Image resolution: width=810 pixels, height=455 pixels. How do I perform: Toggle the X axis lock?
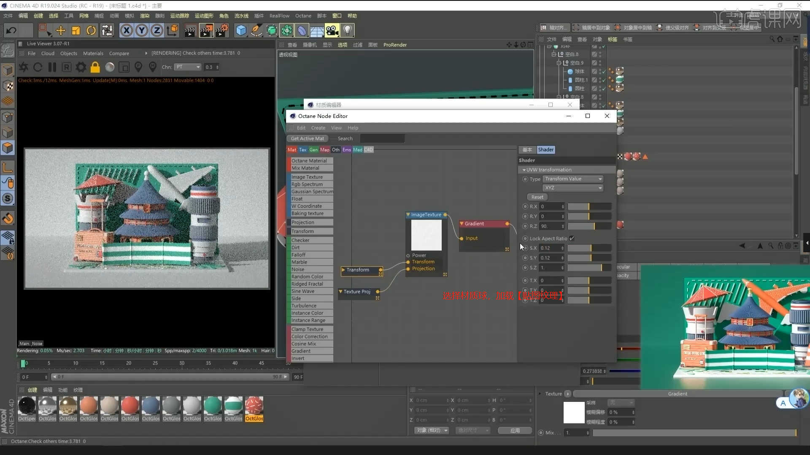pyautogui.click(x=126, y=30)
